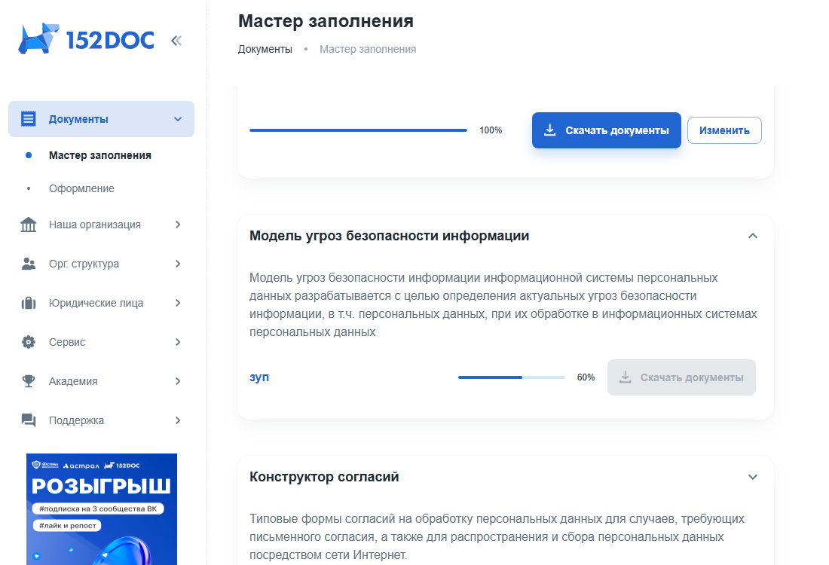Image resolution: width=829 pixels, height=565 pixels.
Task: Open the ЗУП link
Action: [x=259, y=377]
